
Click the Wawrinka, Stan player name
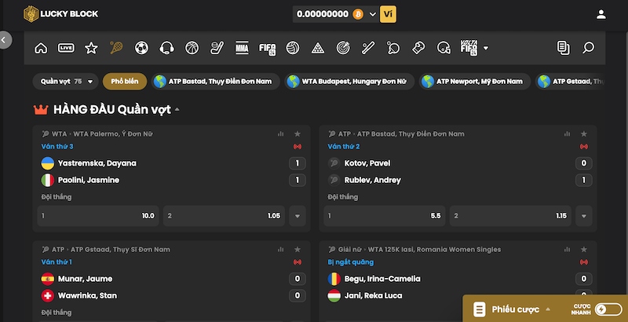pyautogui.click(x=87, y=295)
